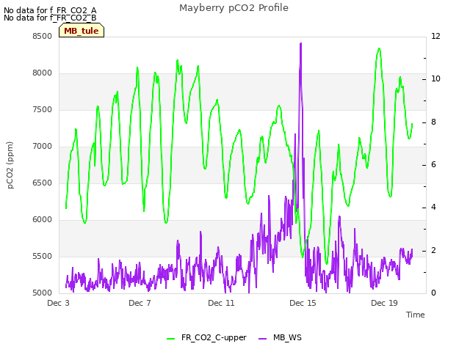This screenshot has height=352, width=470.
Task: Click the green FR_CO2_C-upper legend swatch
Action: [x=171, y=339]
